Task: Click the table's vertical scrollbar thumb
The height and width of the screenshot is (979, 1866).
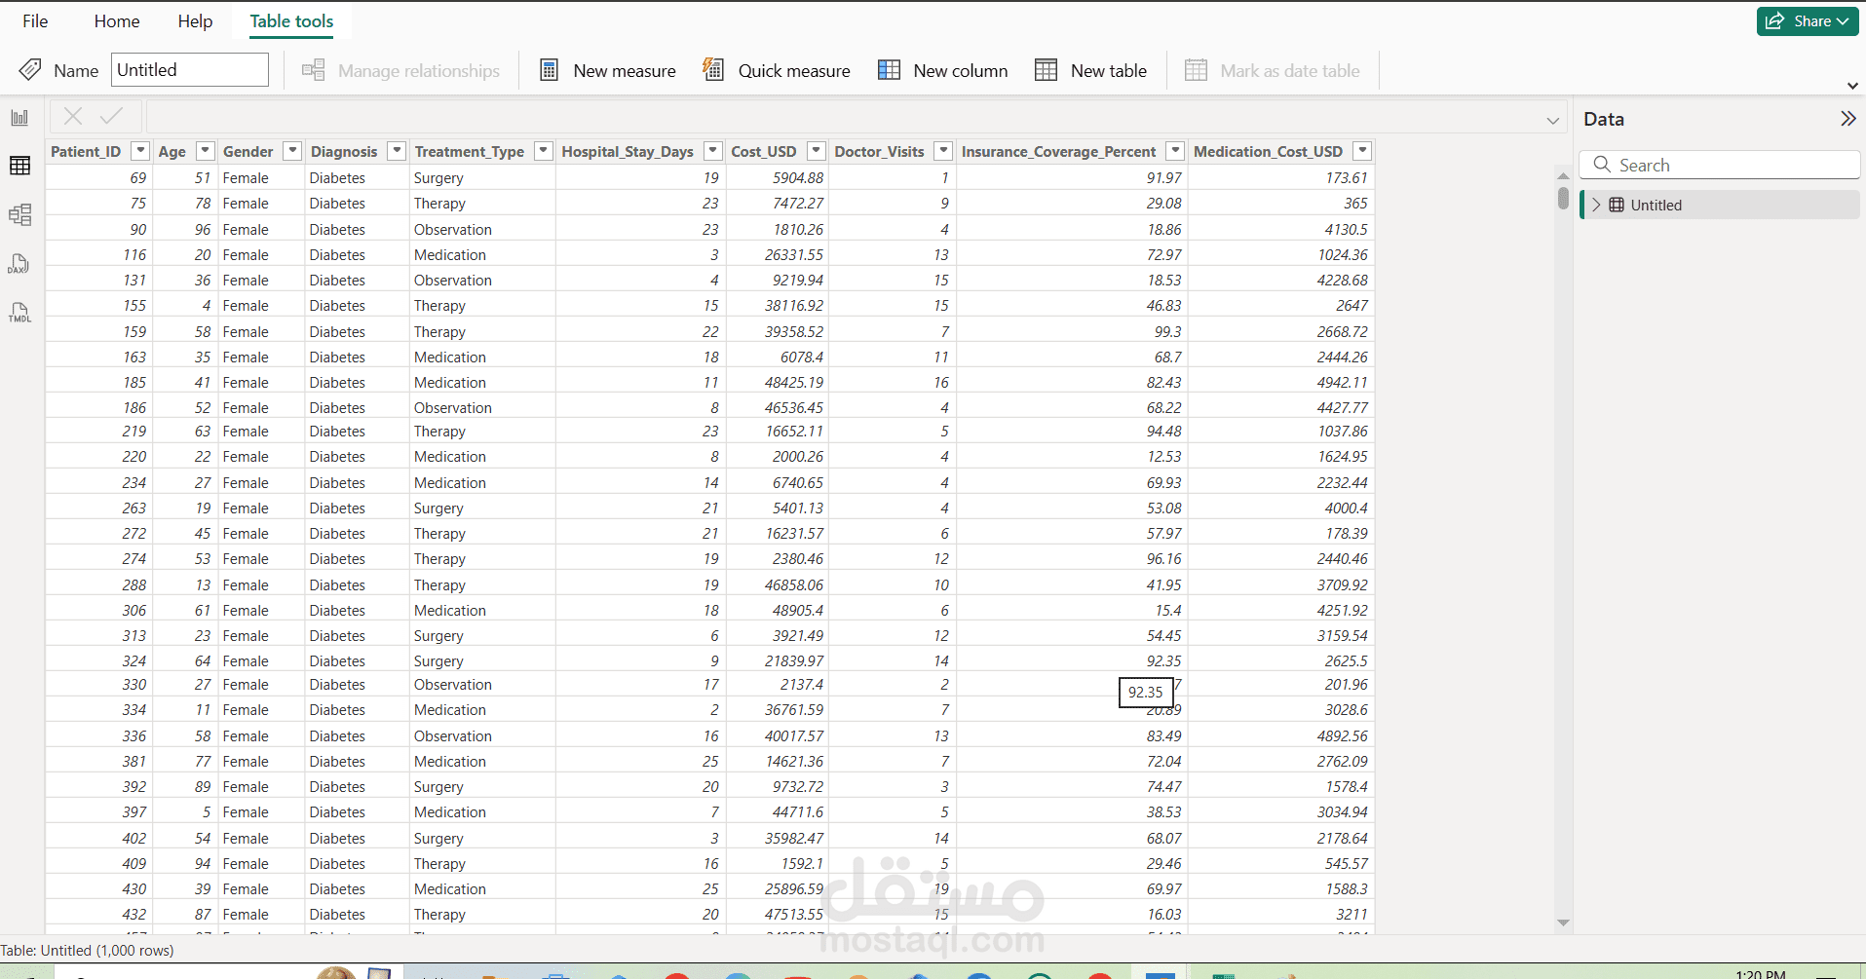Action: pos(1563,199)
